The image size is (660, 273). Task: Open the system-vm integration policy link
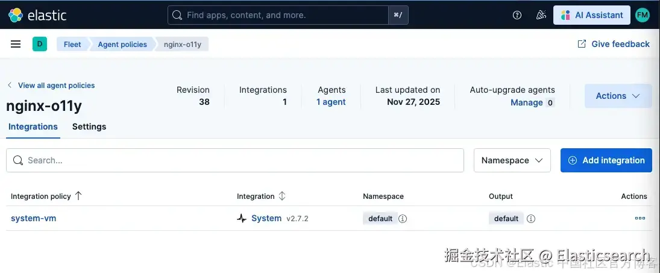[x=34, y=218]
